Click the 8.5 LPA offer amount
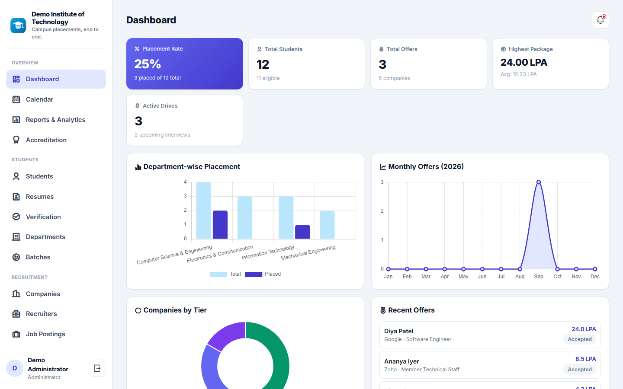Image resolution: width=623 pixels, height=389 pixels. tap(586, 359)
